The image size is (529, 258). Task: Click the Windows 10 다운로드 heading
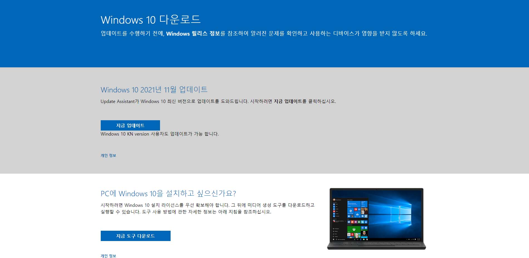point(151,20)
